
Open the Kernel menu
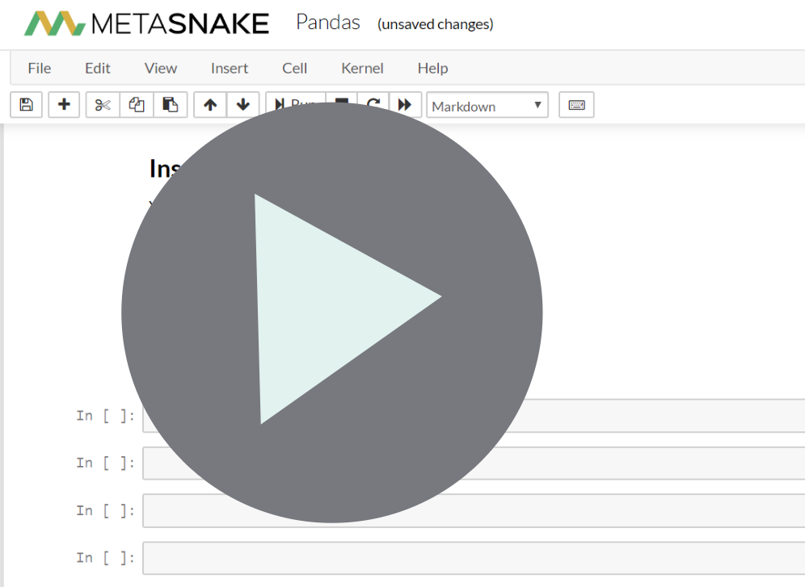pyautogui.click(x=362, y=68)
